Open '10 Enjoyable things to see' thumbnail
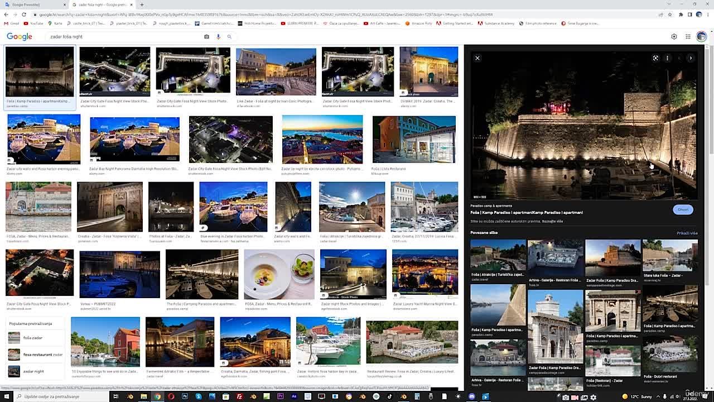 (105, 342)
